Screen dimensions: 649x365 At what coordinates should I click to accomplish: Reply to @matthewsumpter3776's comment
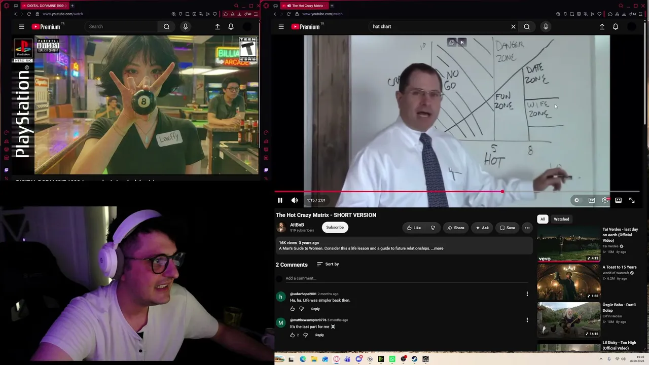[319, 335]
